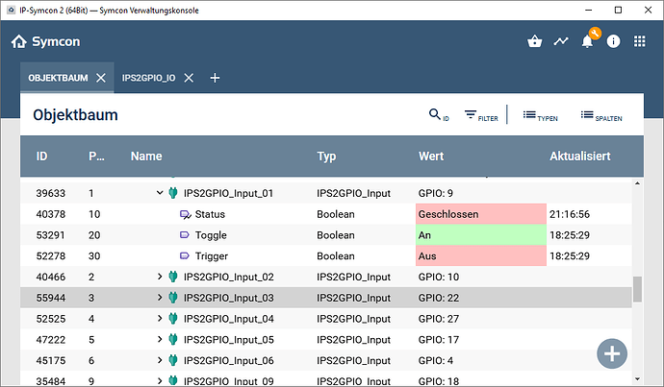
Task: Select the IPS2GPIO_Input_06 row name
Action: [x=229, y=360]
